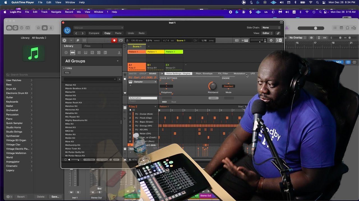Image resolution: width=359 pixels, height=201 pixels.
Task: Open the dropdown arrow beside Maschine logo
Action: (x=71, y=40)
